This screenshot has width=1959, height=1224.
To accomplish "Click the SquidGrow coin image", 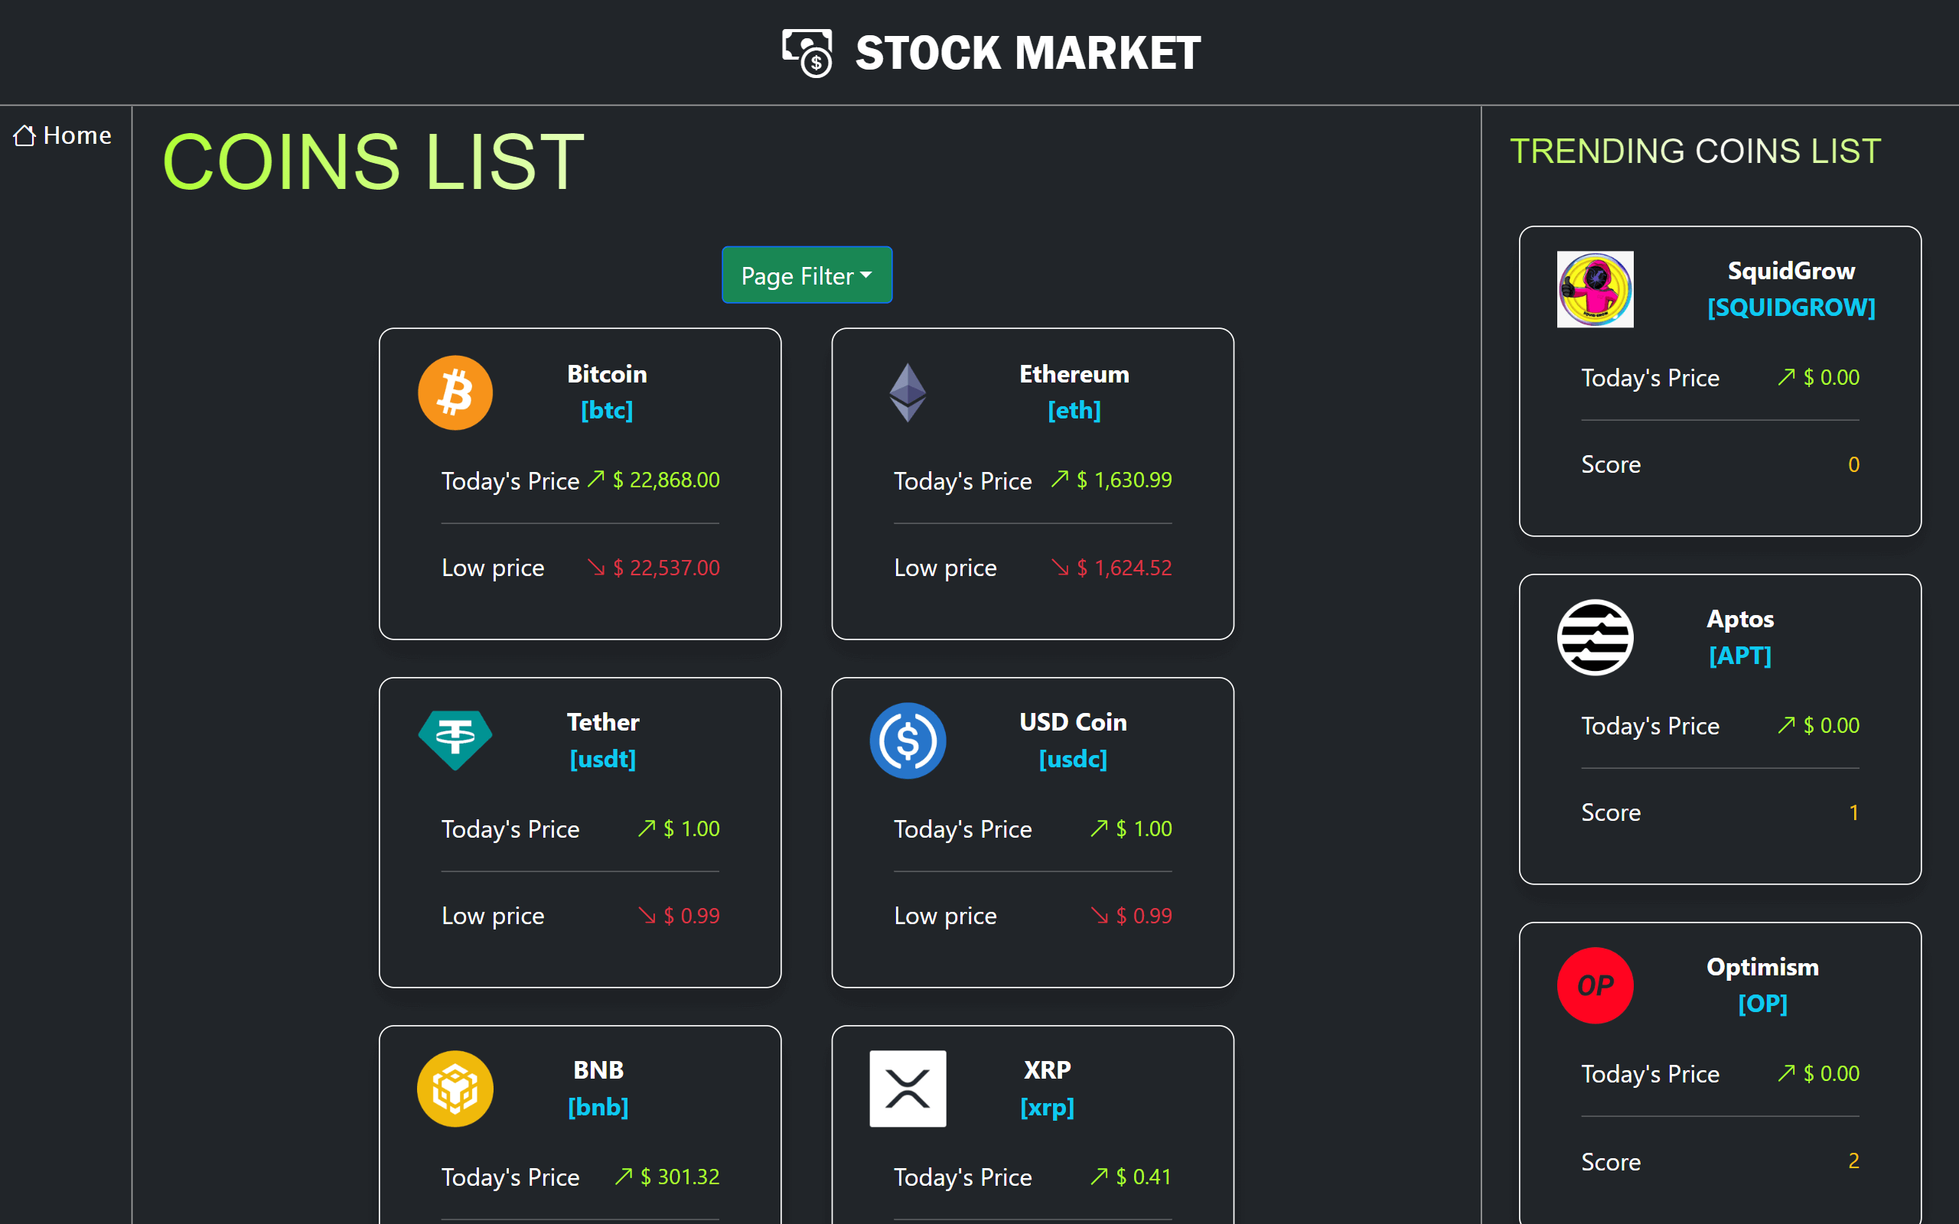I will point(1595,289).
